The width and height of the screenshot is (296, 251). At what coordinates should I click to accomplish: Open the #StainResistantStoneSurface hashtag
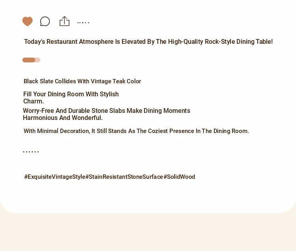(124, 177)
